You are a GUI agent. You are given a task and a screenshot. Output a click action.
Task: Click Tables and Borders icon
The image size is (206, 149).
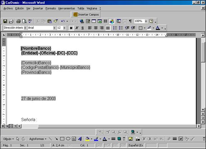click(88, 21)
